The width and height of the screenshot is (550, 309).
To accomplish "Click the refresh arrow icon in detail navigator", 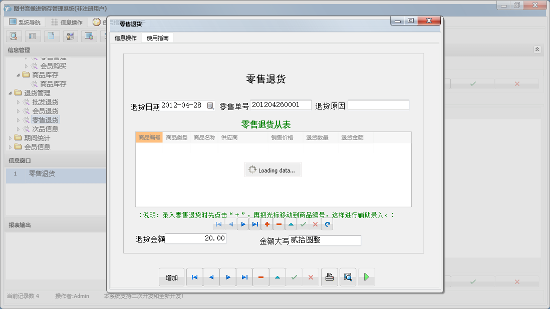I will (327, 224).
